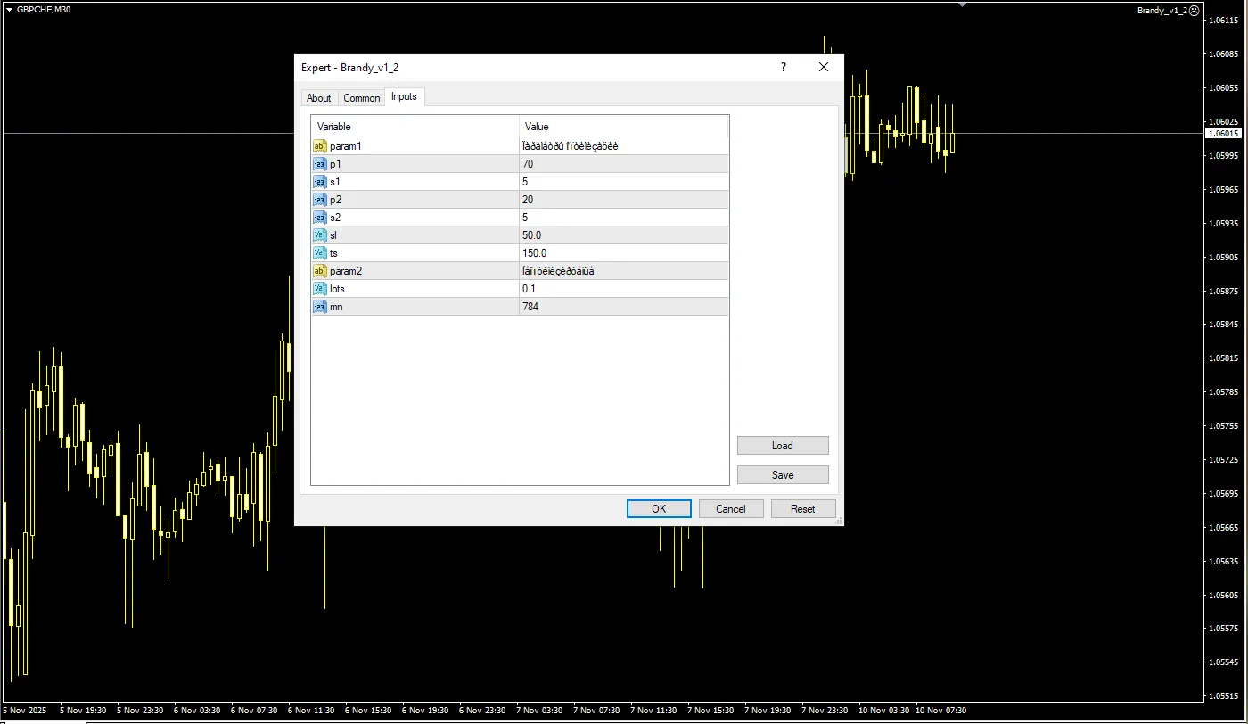The image size is (1248, 724).
Task: Click the s1 integer type icon
Action: point(320,181)
